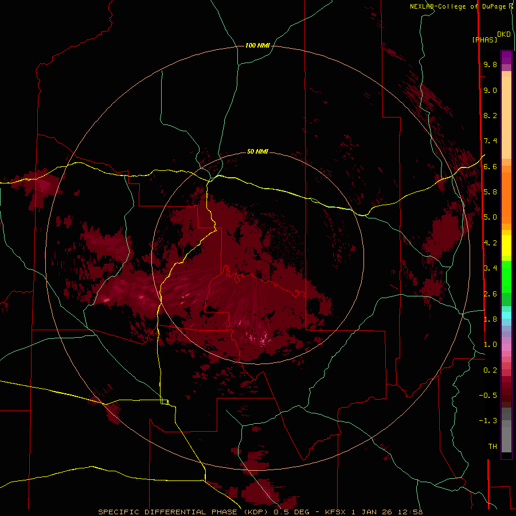Click the TH legend label
516x516 pixels.
click(x=492, y=447)
